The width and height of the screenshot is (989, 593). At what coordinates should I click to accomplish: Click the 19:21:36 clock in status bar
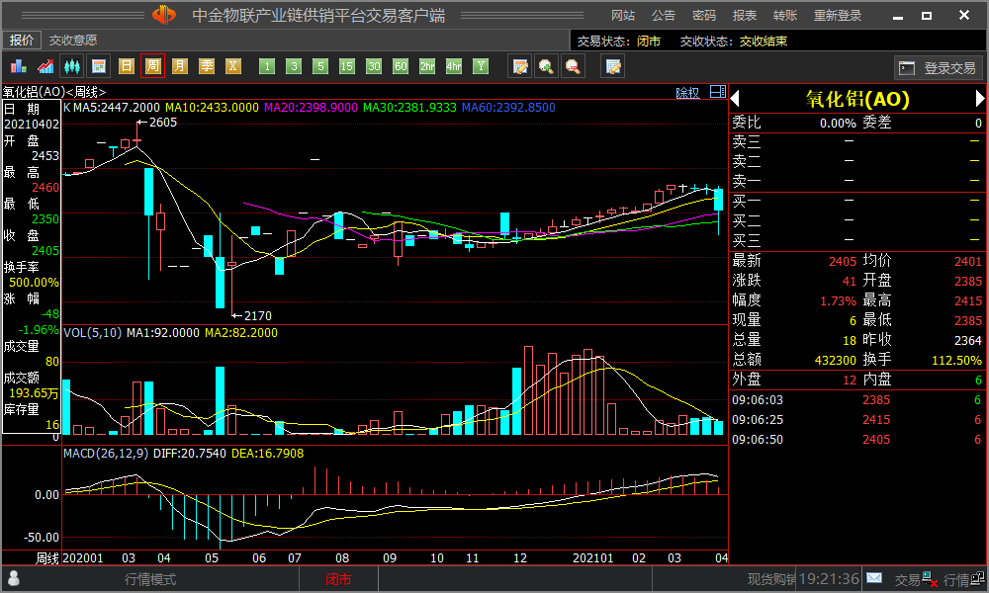[829, 578]
